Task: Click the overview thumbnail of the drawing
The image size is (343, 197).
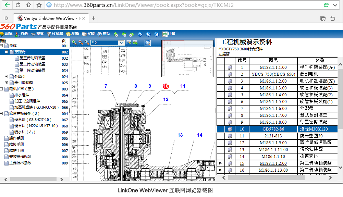Action: click(187, 58)
